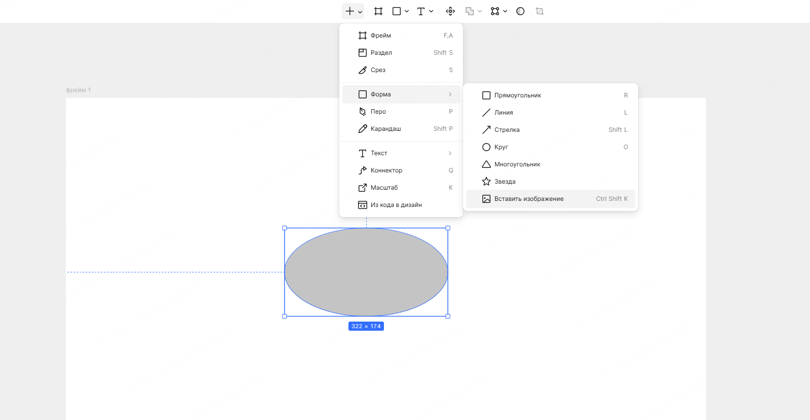Image resolution: width=810 pixels, height=420 pixels.
Task: Click the фрейм 1 label above the canvas
Action: point(78,90)
